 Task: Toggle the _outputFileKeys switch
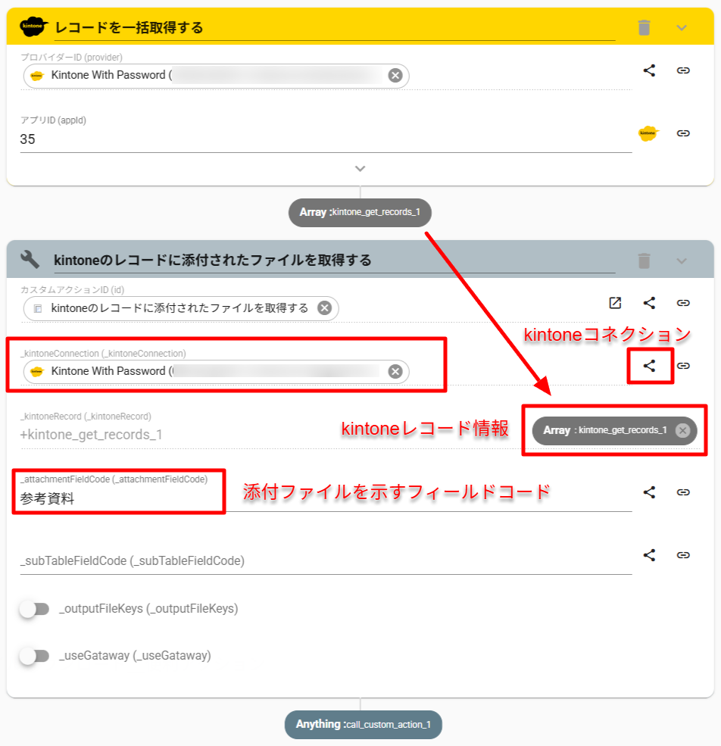click(x=34, y=609)
